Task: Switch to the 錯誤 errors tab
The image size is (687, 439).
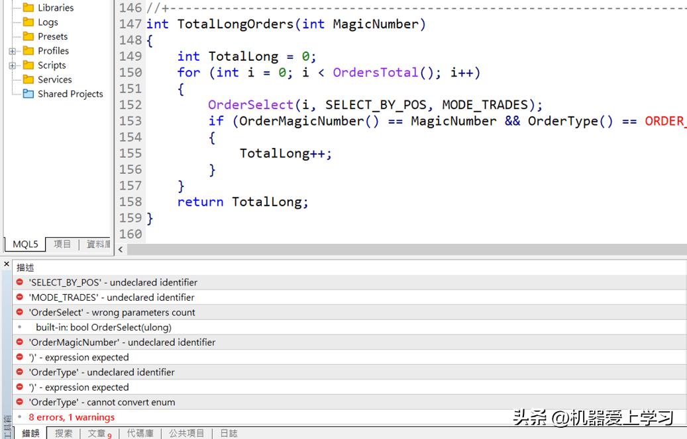Action: pyautogui.click(x=30, y=433)
